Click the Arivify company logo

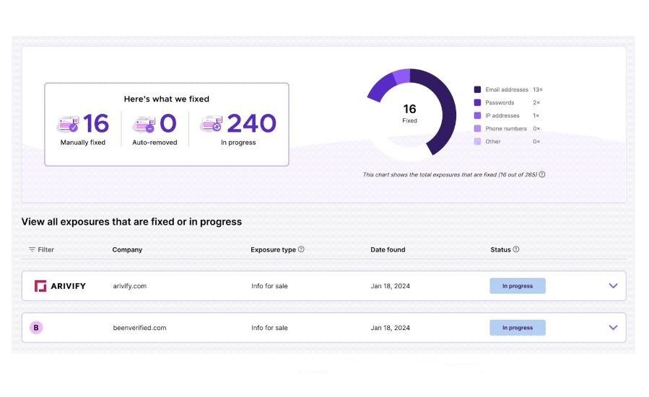(60, 286)
